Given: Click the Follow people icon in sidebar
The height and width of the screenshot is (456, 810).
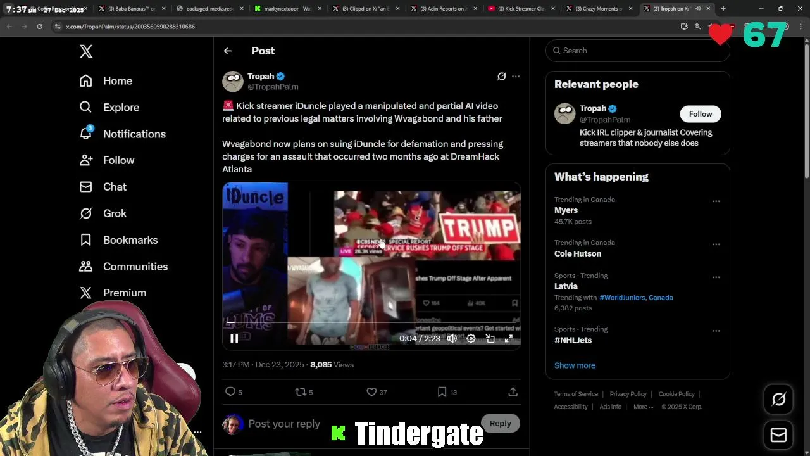Looking at the screenshot, I should 86,160.
